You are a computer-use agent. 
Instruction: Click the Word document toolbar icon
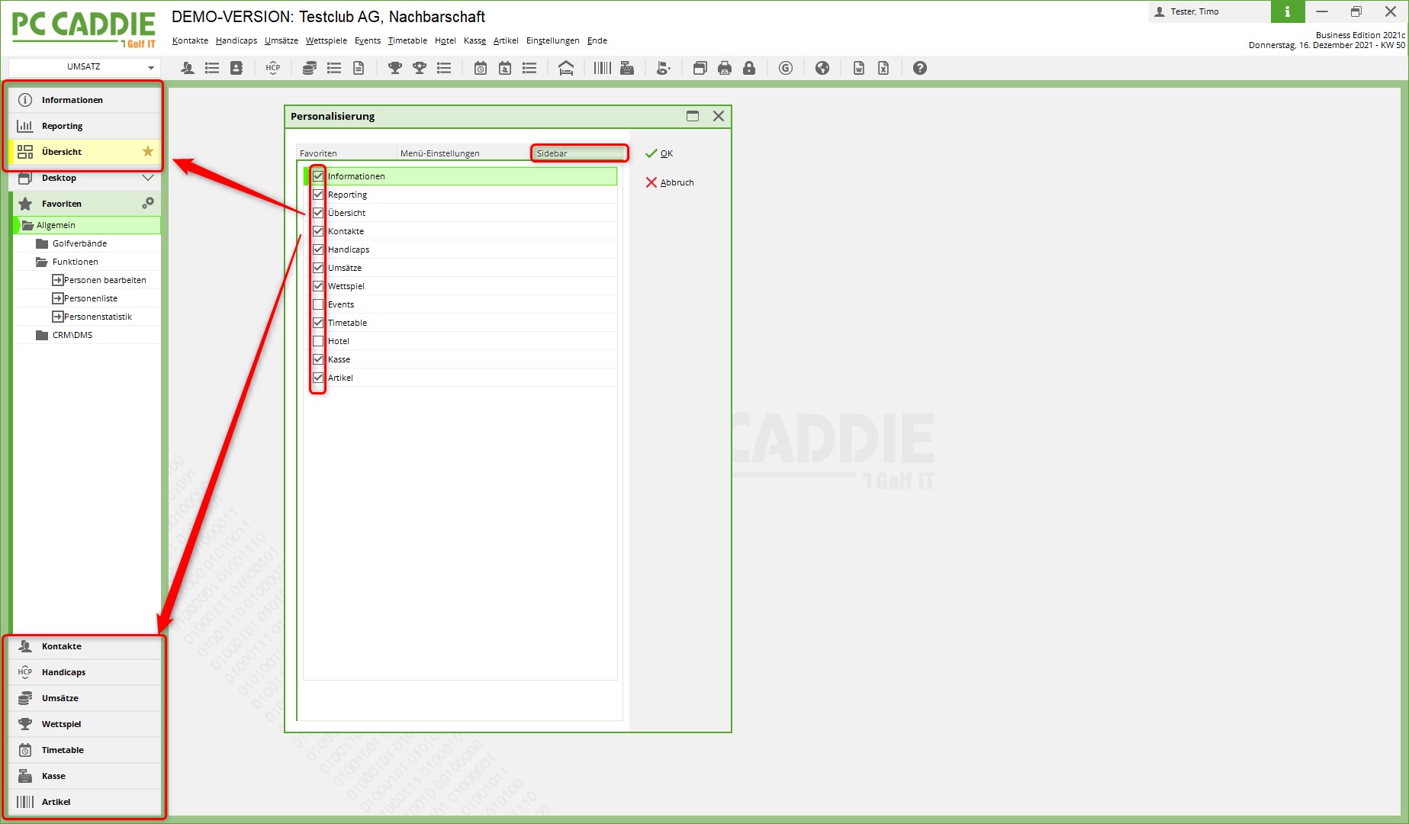pos(859,68)
